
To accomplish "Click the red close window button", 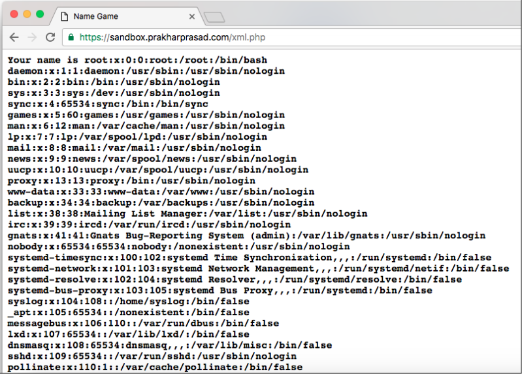I will 14,14.
